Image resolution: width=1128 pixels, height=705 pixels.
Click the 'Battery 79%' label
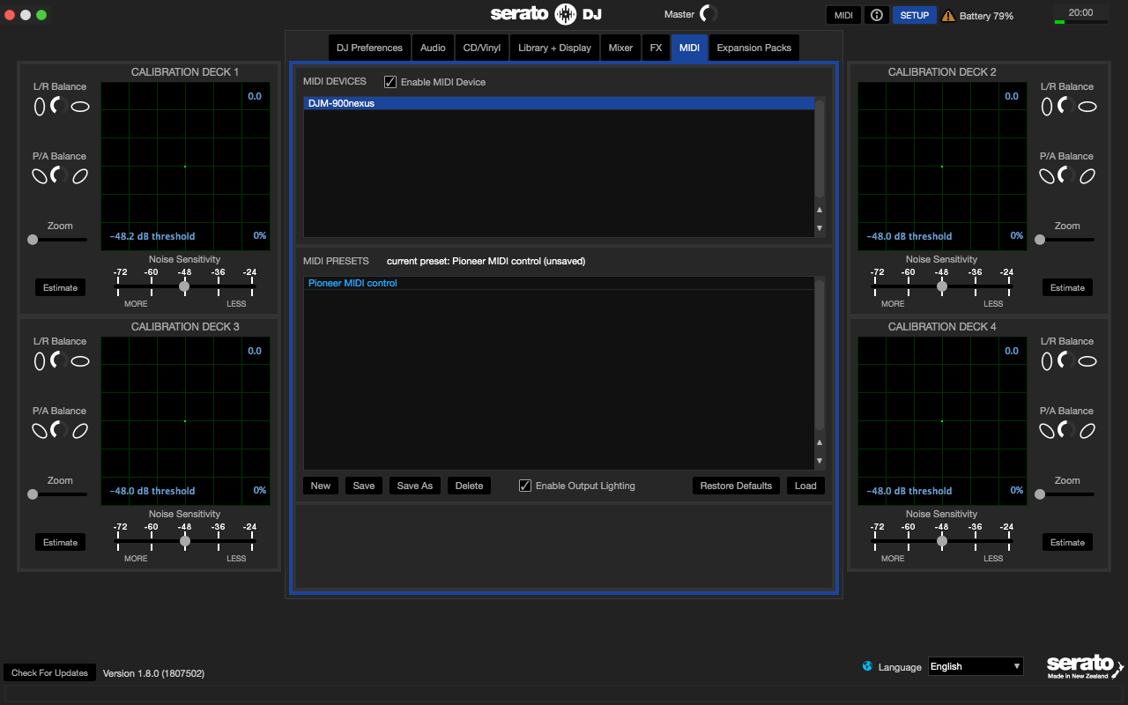coord(986,16)
